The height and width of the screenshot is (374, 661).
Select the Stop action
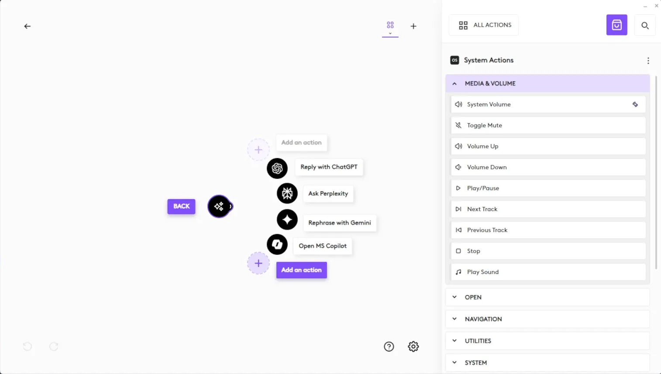[548, 251]
